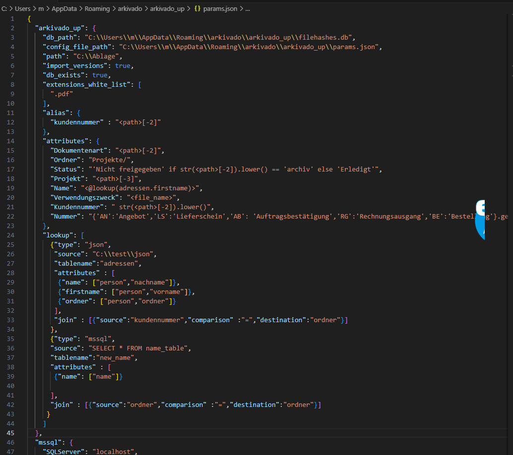
Task: Click the "nachname" string on line 29
Action: 149,283
